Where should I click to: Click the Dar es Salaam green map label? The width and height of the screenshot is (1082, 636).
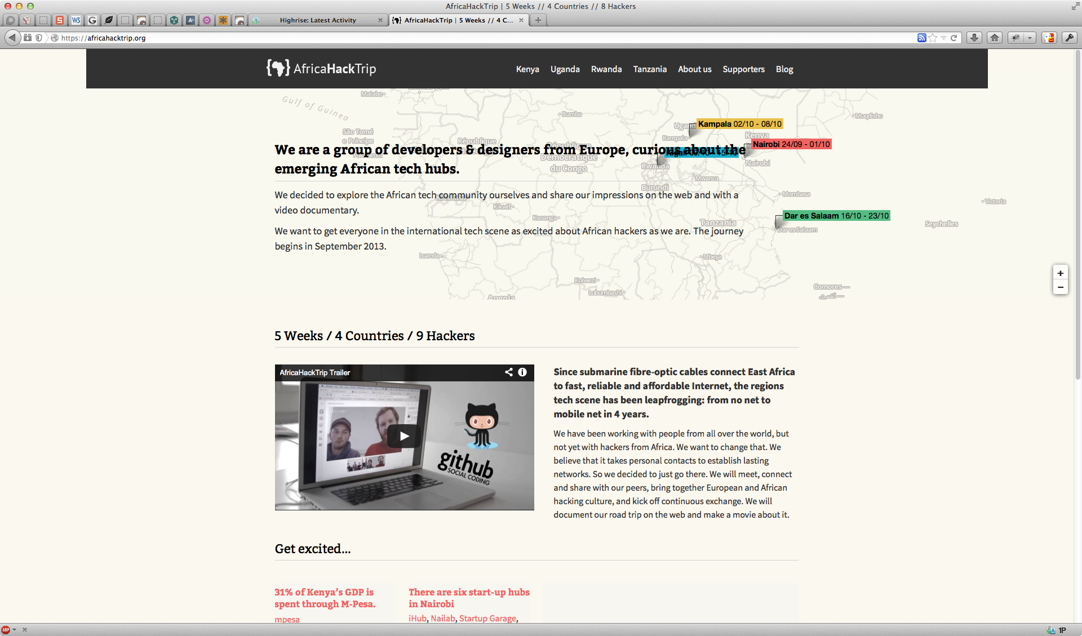[836, 216]
